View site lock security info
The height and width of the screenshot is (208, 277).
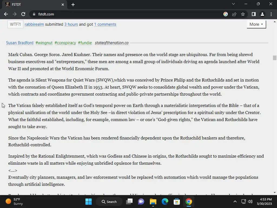pyautogui.click(x=34, y=14)
